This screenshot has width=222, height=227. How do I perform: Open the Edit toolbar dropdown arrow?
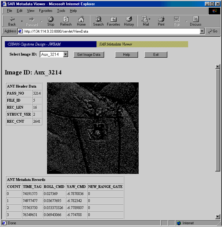pos(186,21)
